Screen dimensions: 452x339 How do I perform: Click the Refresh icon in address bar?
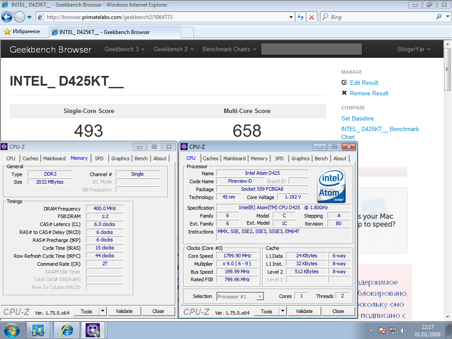click(x=300, y=17)
